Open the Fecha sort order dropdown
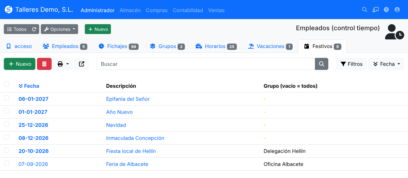Screen dimensions: 408x178 pyautogui.click(x=386, y=64)
